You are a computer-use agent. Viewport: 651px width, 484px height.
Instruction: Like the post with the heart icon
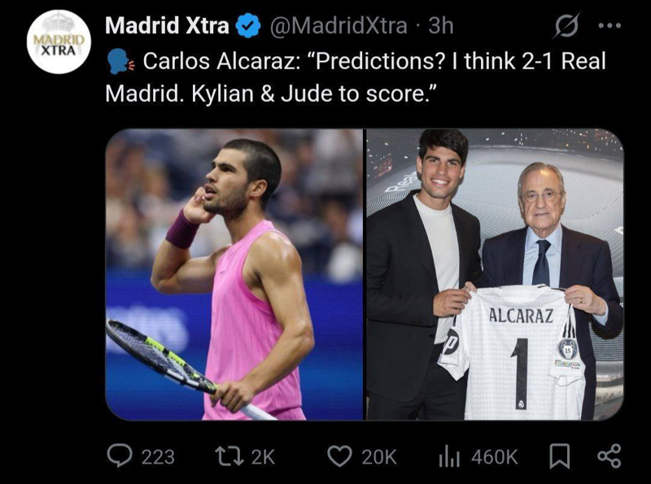[x=340, y=456]
